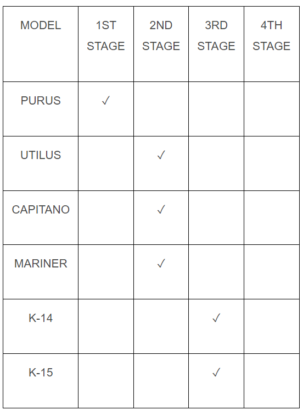This screenshot has width=303, height=410.
Task: Click the empty UTILUS 3rd stage cell
Action: pos(216,163)
